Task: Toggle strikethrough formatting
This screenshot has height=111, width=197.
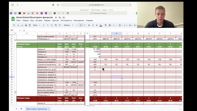Action: [x=97, y=25]
